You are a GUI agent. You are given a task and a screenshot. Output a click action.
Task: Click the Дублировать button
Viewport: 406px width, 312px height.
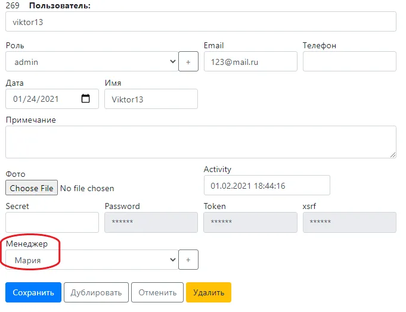click(x=96, y=292)
